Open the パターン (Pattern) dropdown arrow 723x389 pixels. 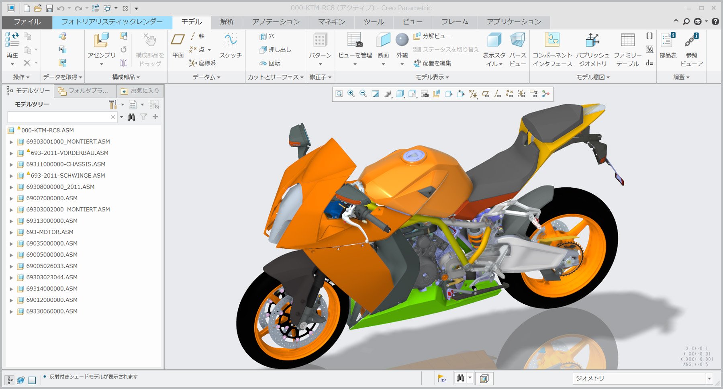pos(320,64)
